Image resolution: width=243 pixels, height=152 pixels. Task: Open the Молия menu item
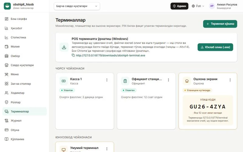click(25, 47)
